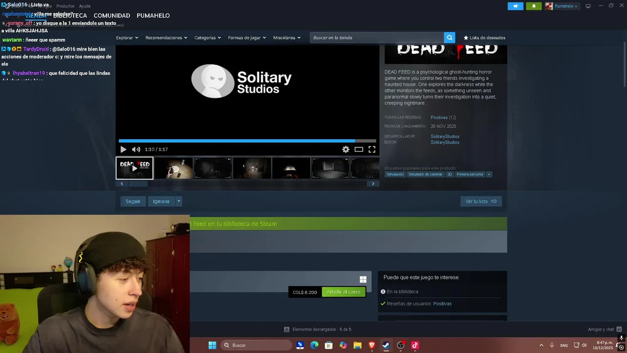
Task: Select the Dead Feed trailer thumbnail
Action: pyautogui.click(x=135, y=168)
